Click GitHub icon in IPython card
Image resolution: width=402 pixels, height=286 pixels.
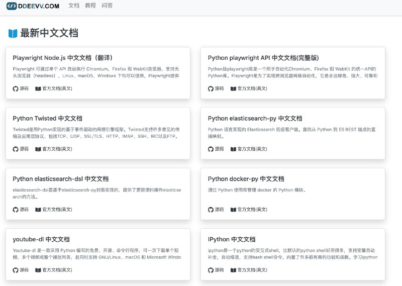pos(211,270)
